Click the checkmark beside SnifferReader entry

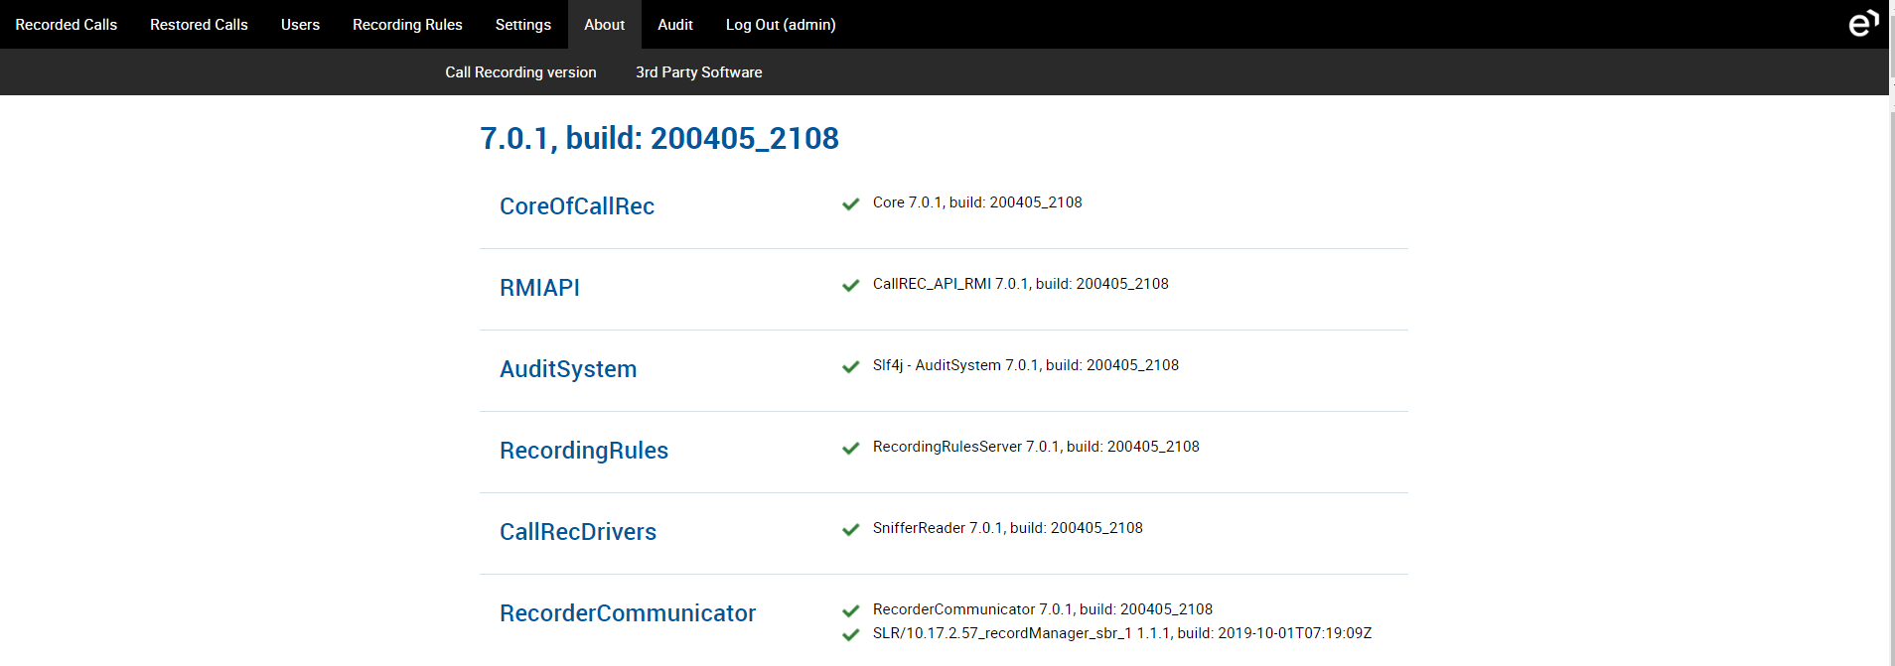pyautogui.click(x=850, y=530)
